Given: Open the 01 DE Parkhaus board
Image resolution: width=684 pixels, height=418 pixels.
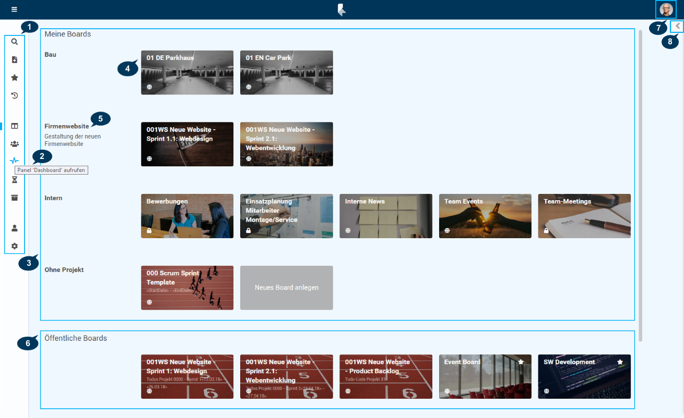Looking at the screenshot, I should click(187, 72).
